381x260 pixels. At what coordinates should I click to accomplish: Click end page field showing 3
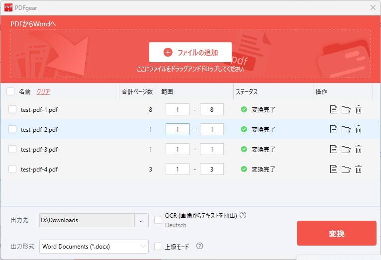[212, 169]
